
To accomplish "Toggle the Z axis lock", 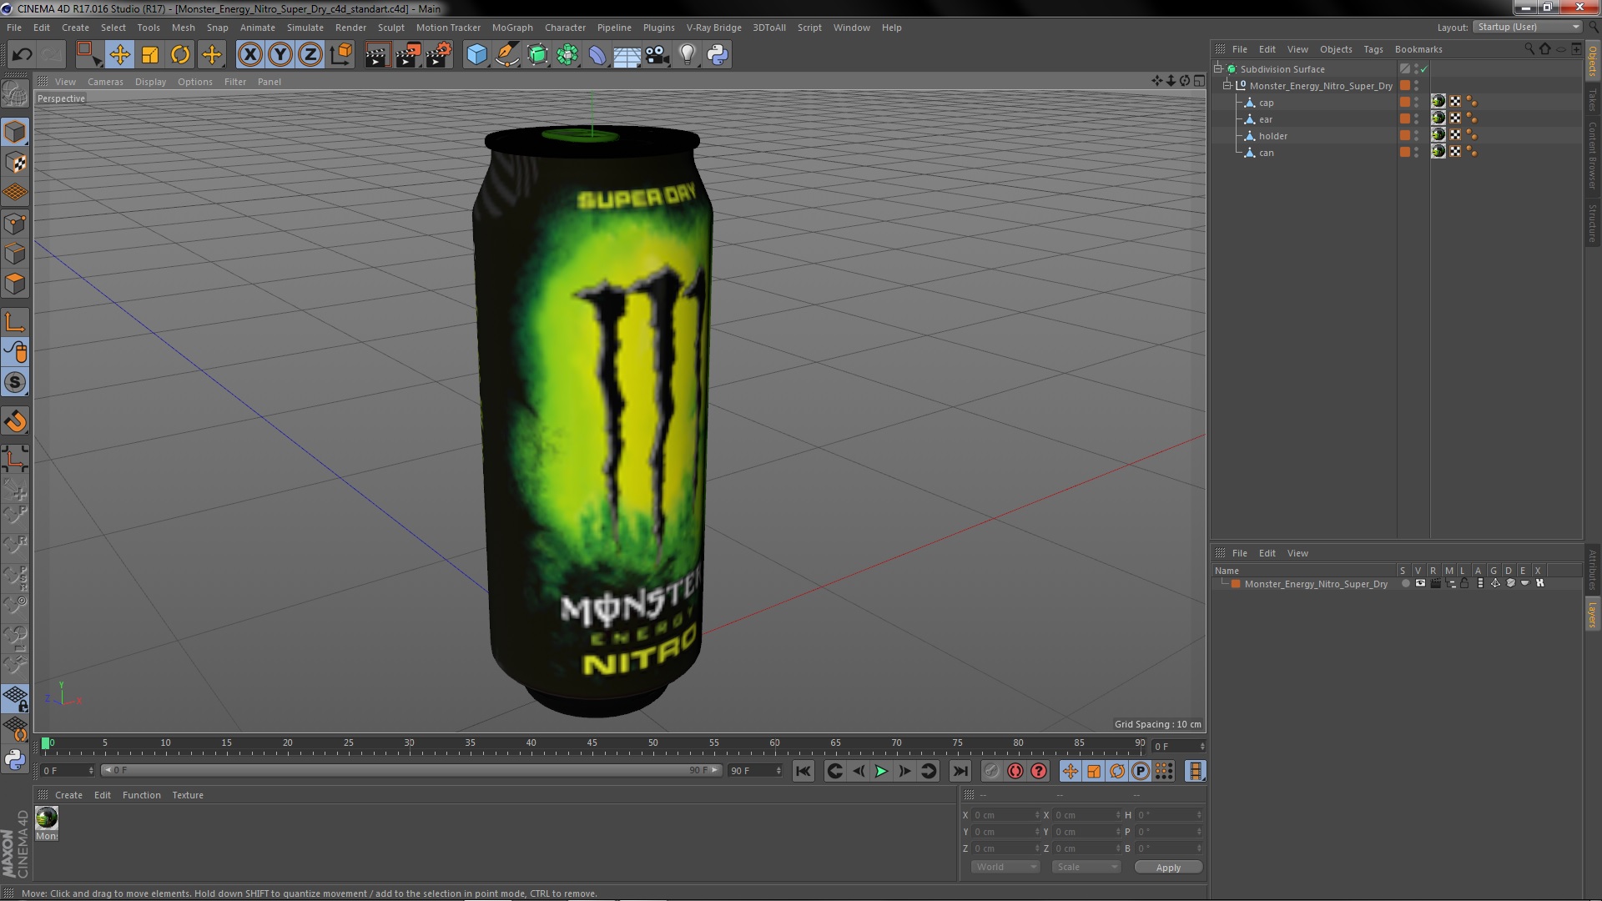I will pyautogui.click(x=310, y=55).
